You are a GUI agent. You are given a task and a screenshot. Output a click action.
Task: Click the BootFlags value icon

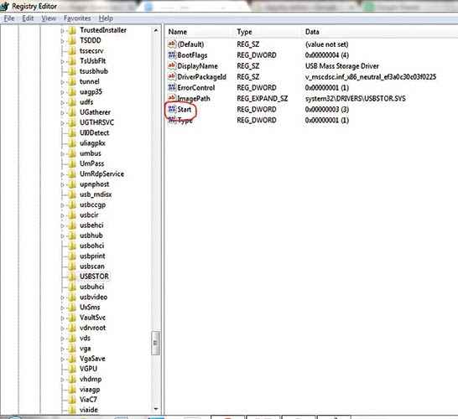tap(172, 54)
